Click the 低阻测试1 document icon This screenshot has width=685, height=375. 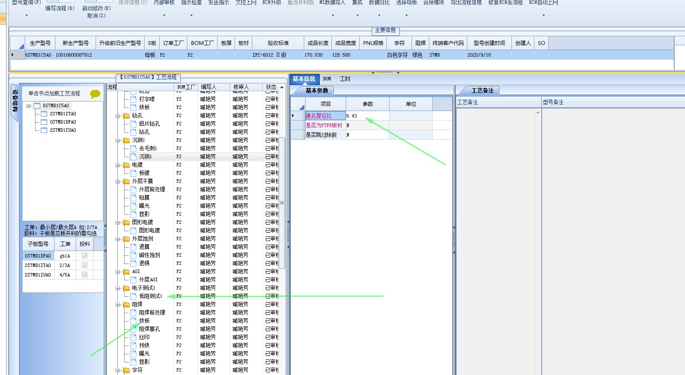pyautogui.click(x=133, y=296)
